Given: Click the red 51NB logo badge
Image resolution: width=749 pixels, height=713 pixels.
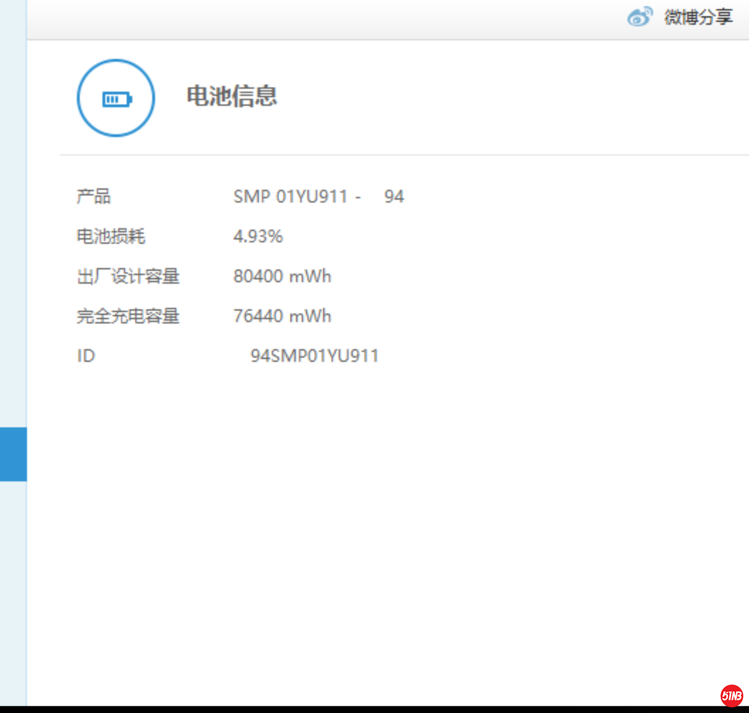Looking at the screenshot, I should [731, 695].
